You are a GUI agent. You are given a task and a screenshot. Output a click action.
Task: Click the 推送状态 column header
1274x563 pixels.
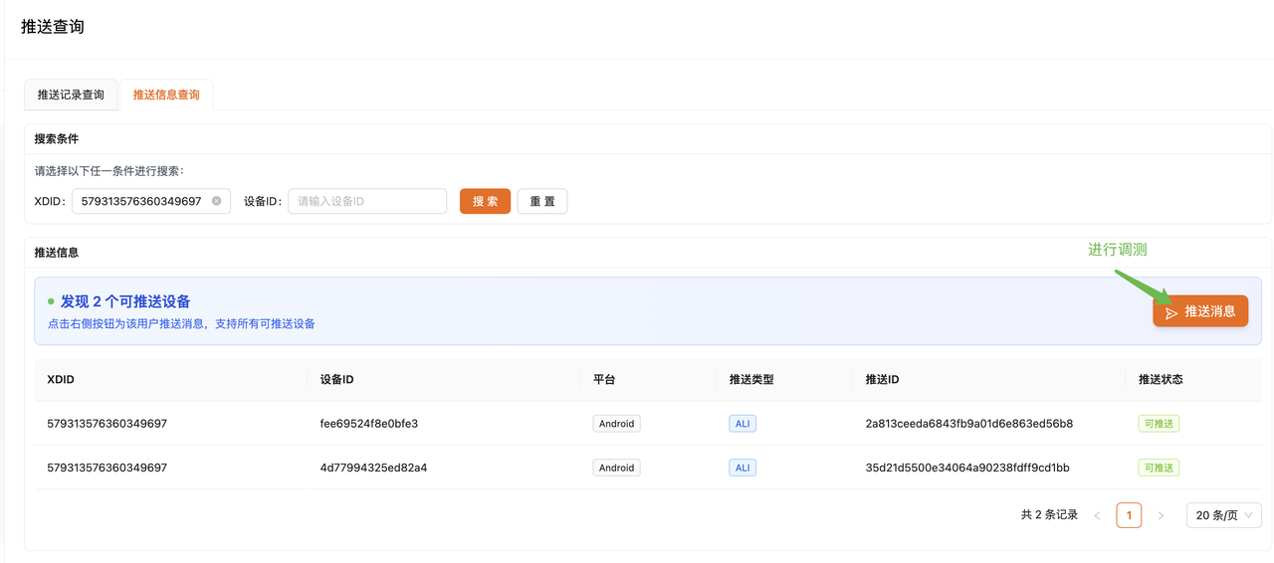click(x=1161, y=379)
